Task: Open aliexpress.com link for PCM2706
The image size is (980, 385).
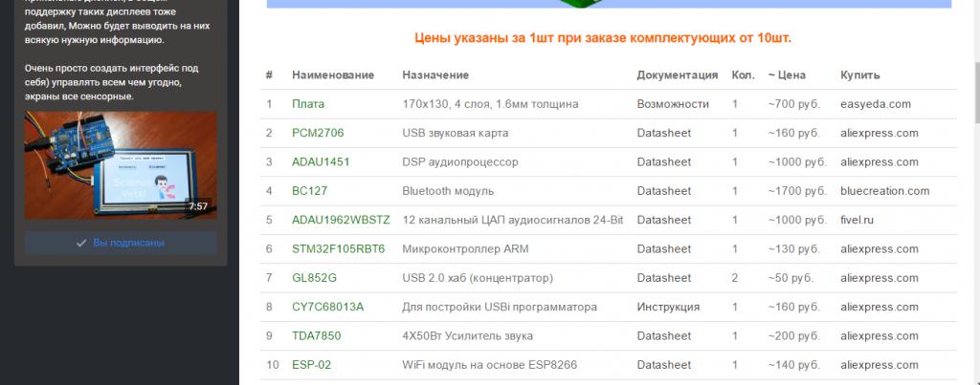Action: 880,133
